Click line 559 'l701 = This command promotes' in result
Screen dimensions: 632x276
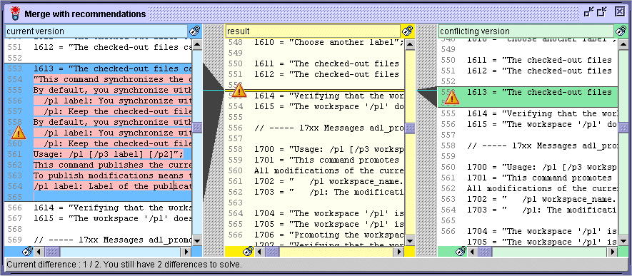329,160
